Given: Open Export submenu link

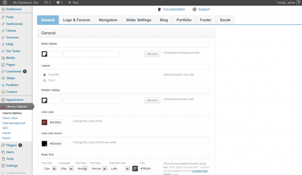Looking at the screenshot, I should [6, 138].
